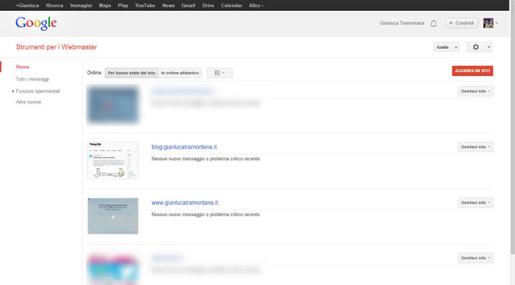Go to Ricerca in top bar
The image size is (515, 285).
click(x=55, y=5)
